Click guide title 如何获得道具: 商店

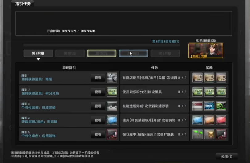click(37, 79)
